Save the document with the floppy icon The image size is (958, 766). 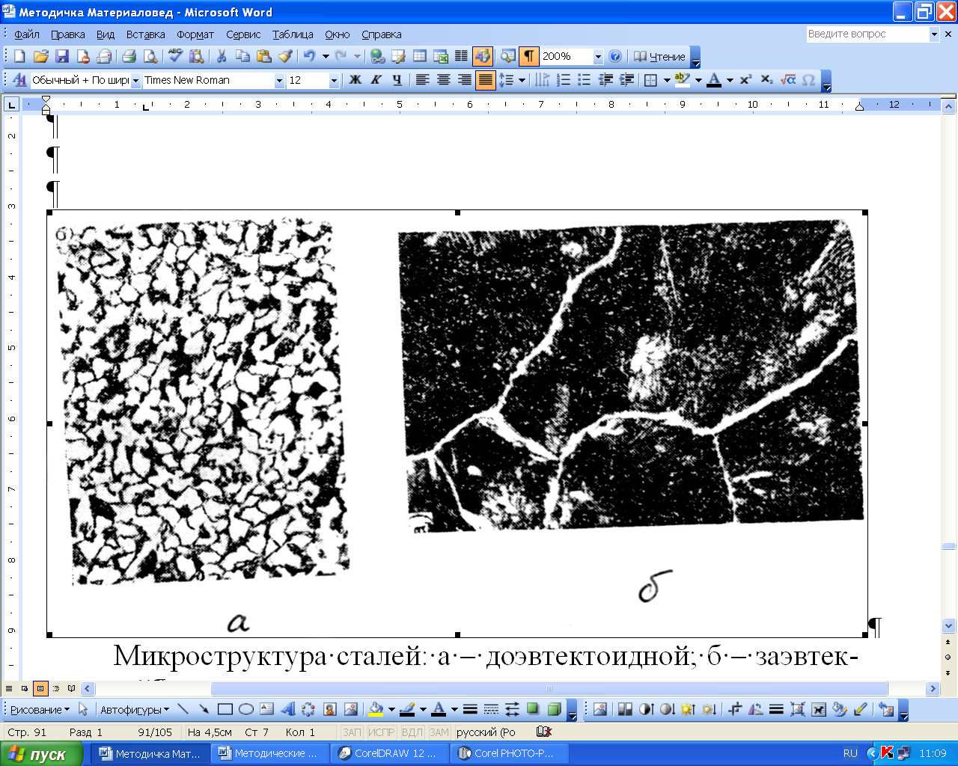tap(61, 56)
